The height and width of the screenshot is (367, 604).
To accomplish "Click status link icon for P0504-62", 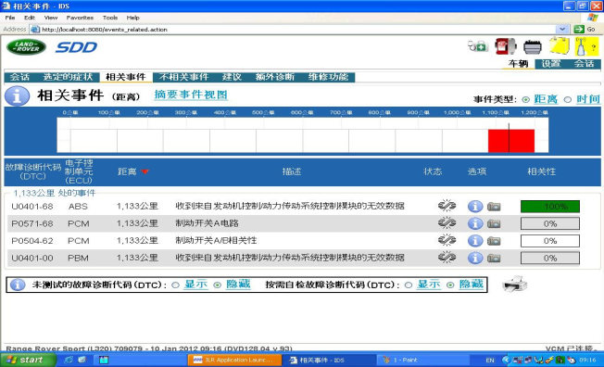I will coord(447,240).
